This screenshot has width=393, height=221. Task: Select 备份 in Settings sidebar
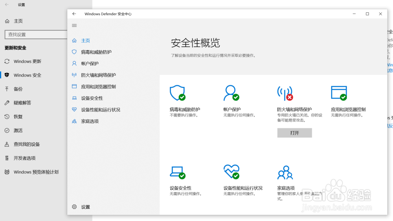pyautogui.click(x=18, y=89)
